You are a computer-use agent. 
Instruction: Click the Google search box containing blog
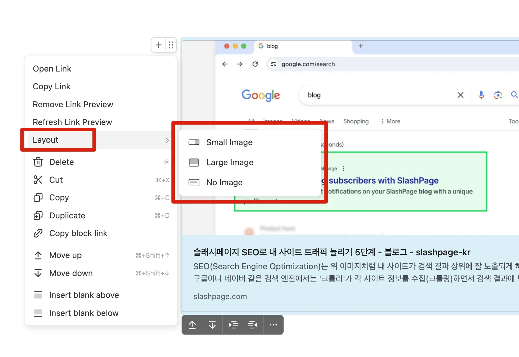coord(378,95)
